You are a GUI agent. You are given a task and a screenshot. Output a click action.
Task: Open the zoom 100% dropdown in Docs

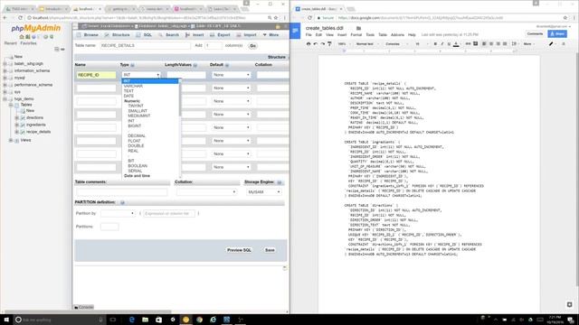click(x=344, y=44)
